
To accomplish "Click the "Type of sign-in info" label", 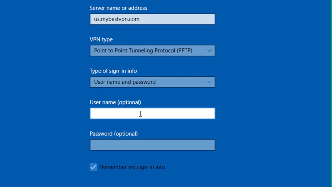I will pos(113,71).
